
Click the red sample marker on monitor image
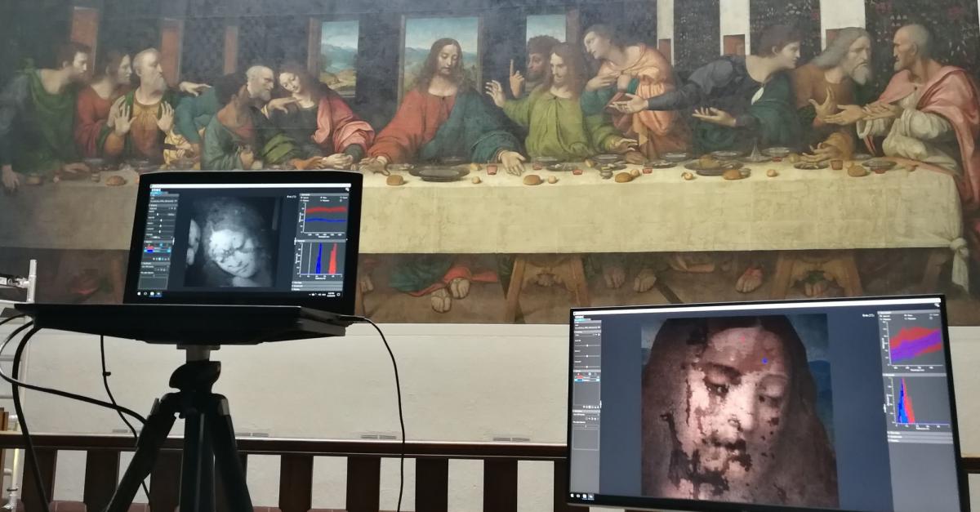(743, 339)
